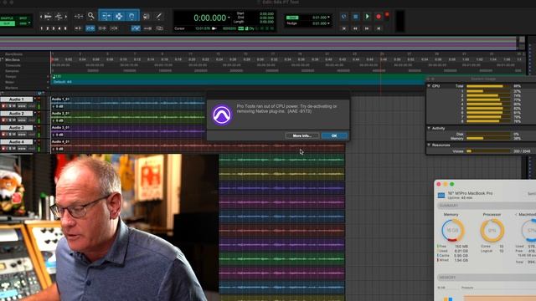Click the green Play transport button
The height and width of the screenshot is (301, 536).
point(367,17)
